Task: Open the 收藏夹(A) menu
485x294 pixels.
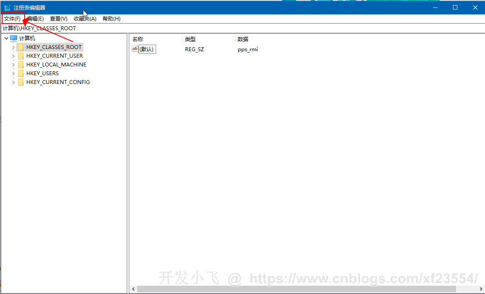Action: [x=85, y=19]
